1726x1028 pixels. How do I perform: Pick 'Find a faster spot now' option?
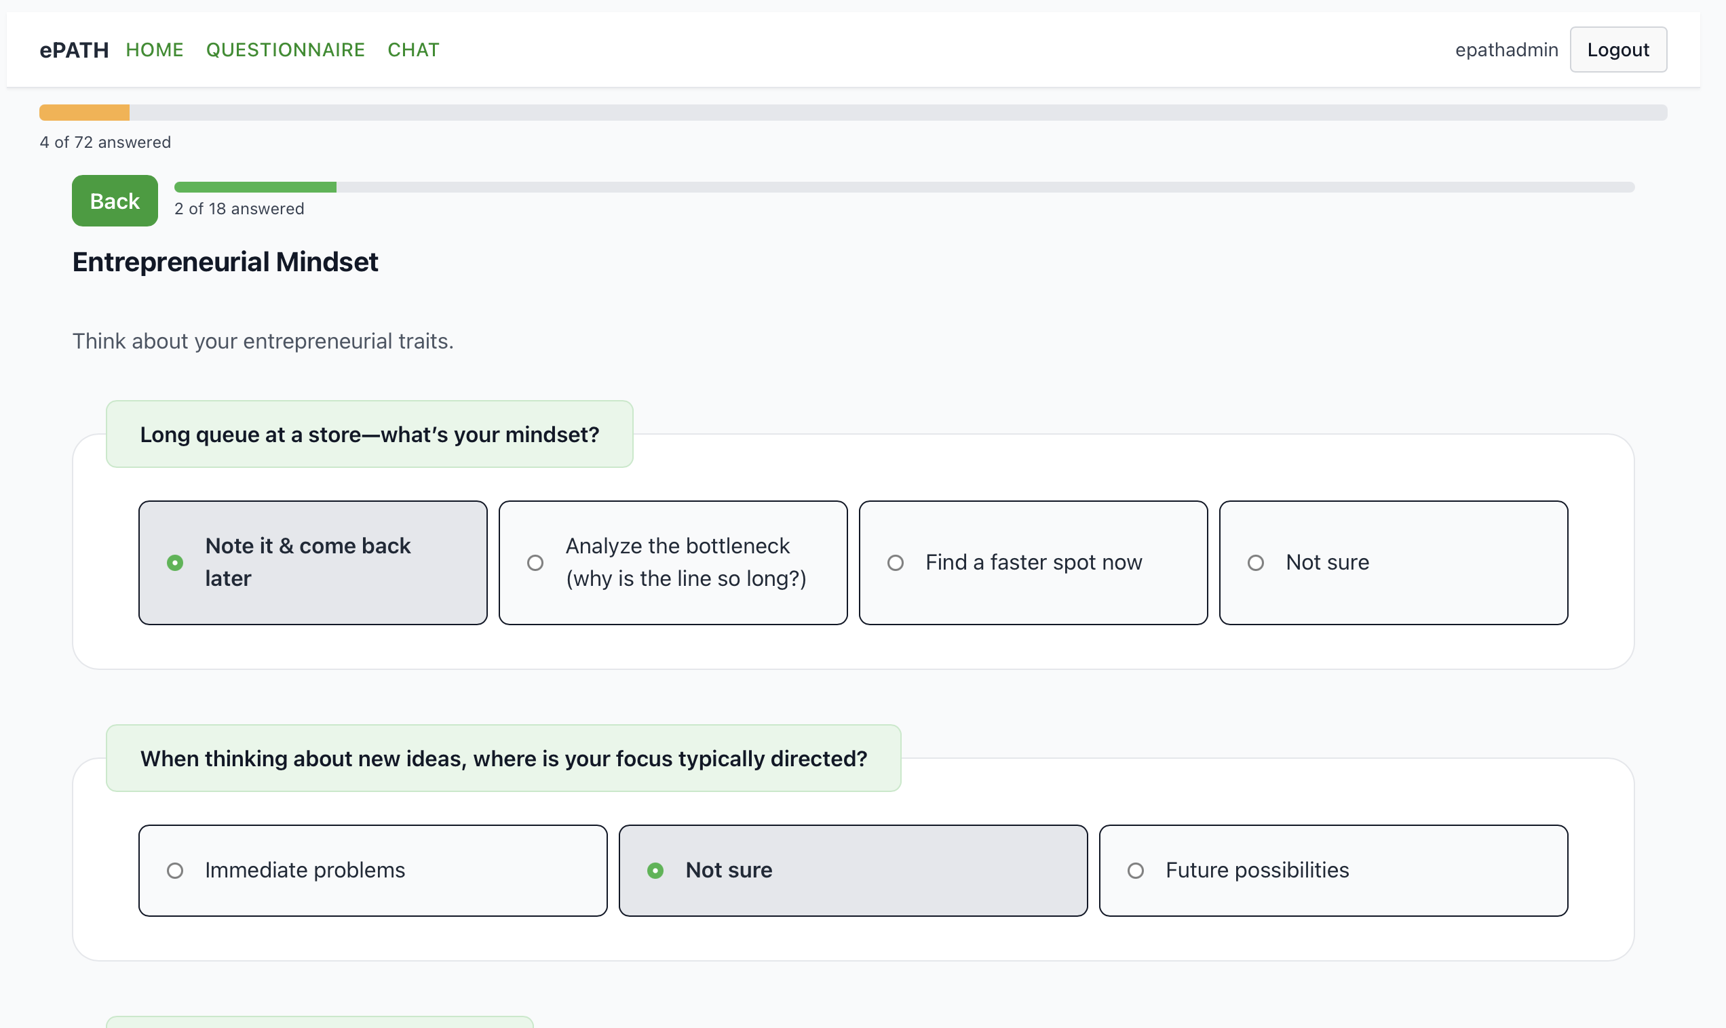[1033, 563]
